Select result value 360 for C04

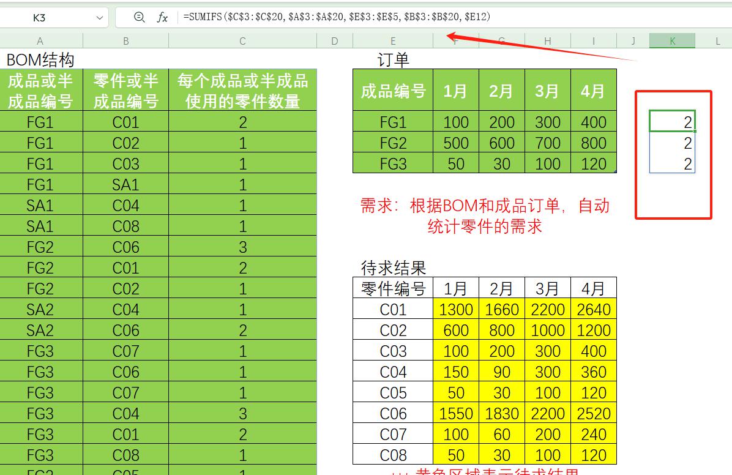coord(594,372)
